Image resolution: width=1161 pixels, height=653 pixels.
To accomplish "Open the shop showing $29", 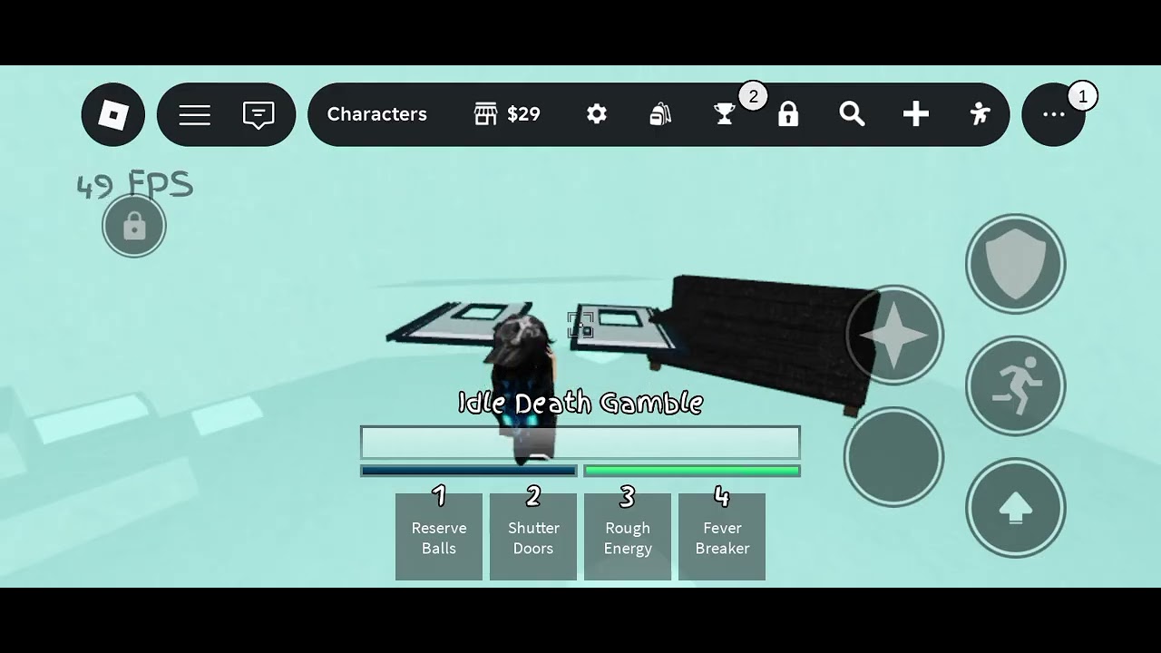I will click(x=508, y=114).
